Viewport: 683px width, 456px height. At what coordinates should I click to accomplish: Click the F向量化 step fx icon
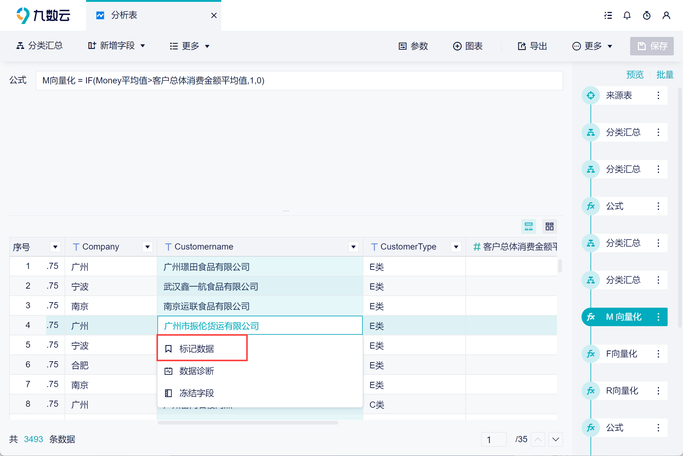click(590, 354)
